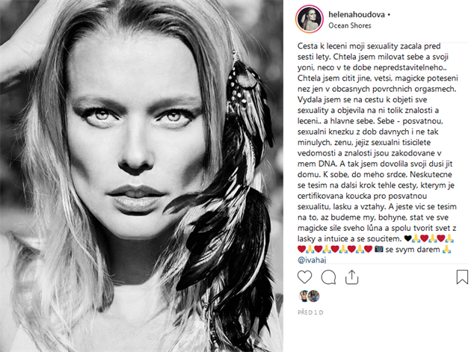Click the first liker avatar on the left
This screenshot has height=352, width=471.
[x=304, y=296]
